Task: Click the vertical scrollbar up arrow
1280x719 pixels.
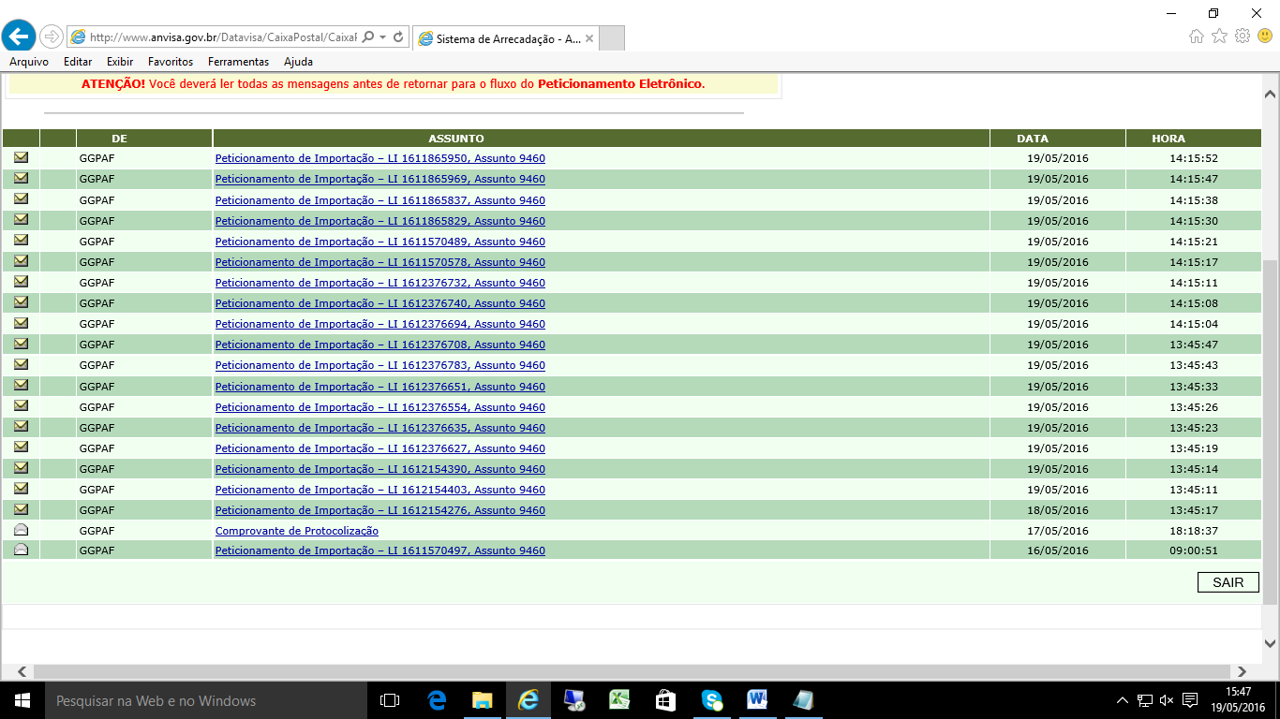Action: [1271, 95]
